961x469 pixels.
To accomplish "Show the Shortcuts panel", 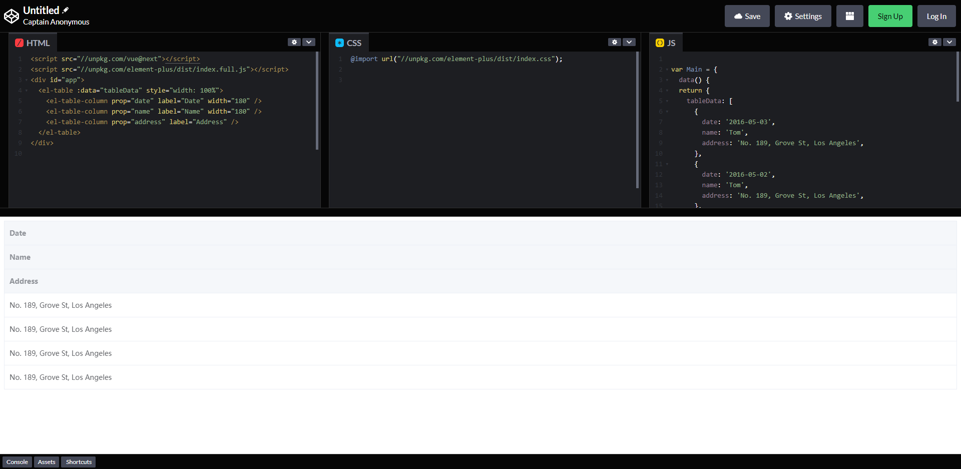I will (x=78, y=461).
